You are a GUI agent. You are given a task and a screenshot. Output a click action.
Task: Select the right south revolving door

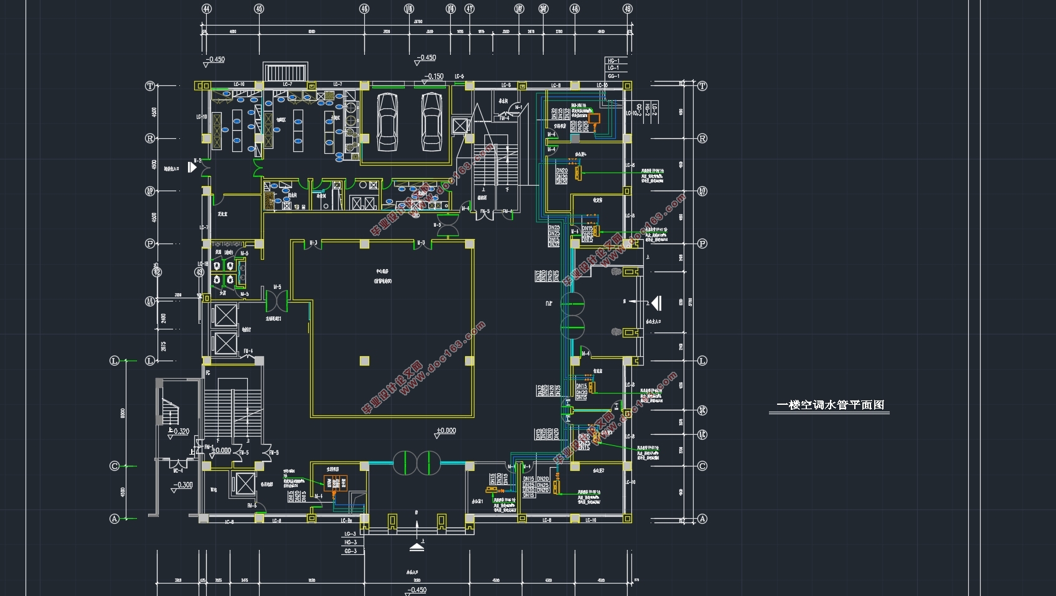pos(428,463)
